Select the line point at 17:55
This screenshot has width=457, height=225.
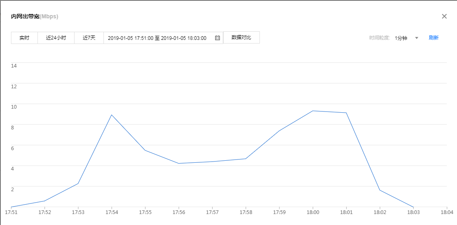(145, 151)
